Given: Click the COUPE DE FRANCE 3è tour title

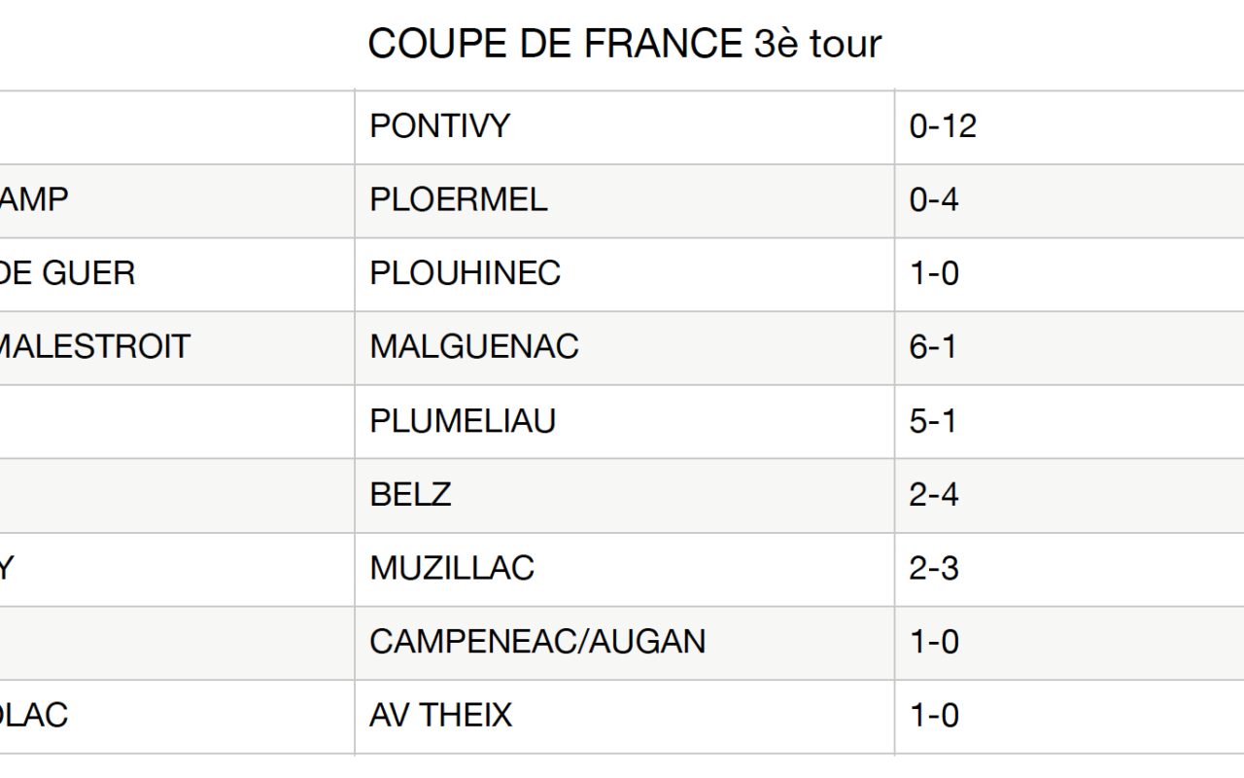Looking at the screenshot, I should 624,44.
